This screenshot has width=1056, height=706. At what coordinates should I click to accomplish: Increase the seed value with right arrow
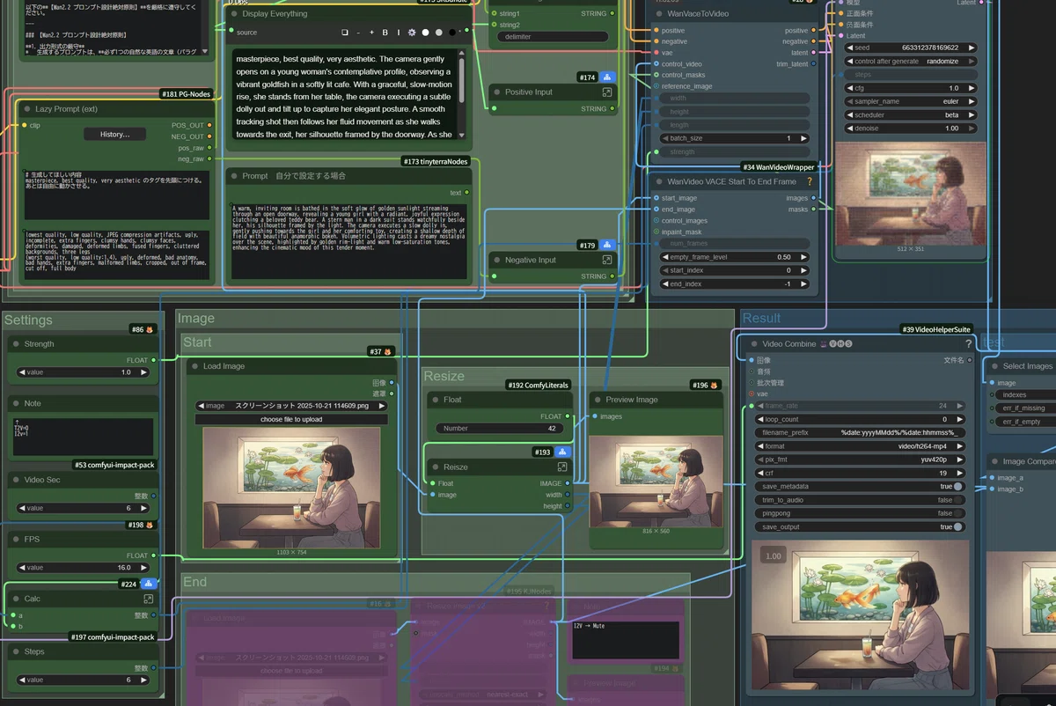tap(971, 48)
